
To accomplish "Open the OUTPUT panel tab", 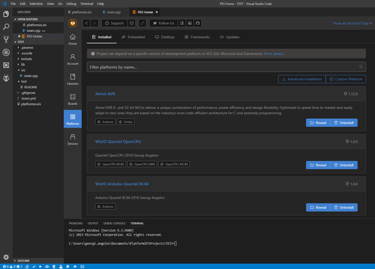I will (92, 223).
